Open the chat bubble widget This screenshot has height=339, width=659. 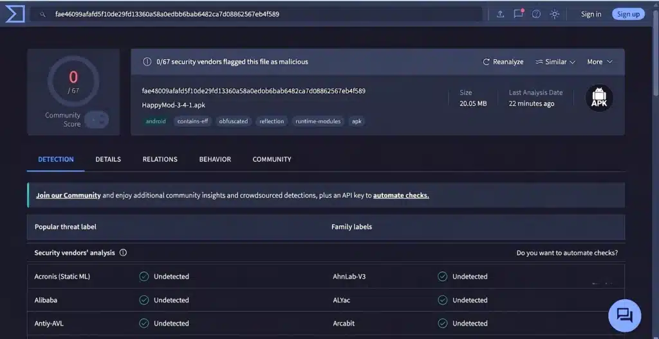click(624, 315)
